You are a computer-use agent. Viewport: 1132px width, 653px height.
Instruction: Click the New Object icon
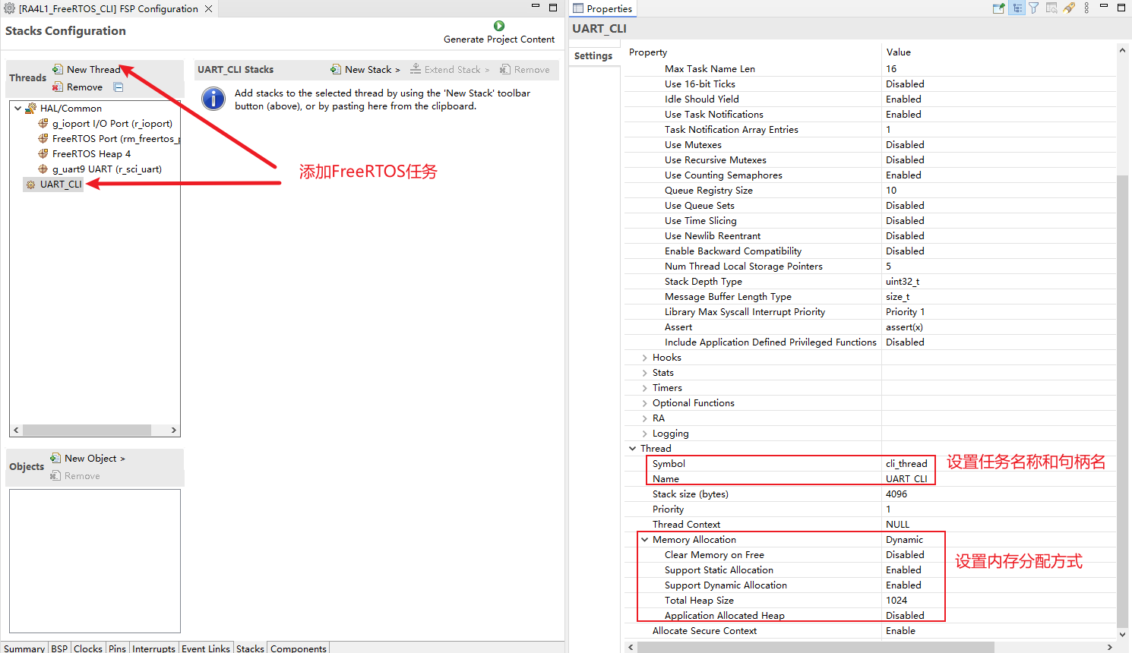click(55, 458)
